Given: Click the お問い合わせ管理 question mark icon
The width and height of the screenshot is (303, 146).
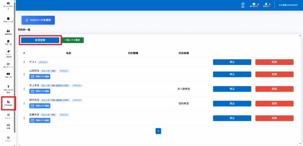Looking at the screenshot, I should [8, 87].
